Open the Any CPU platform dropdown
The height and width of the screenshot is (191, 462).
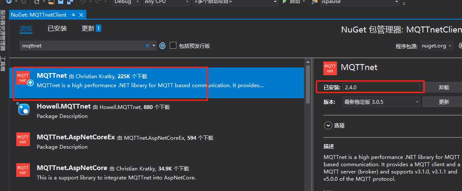(167, 2)
